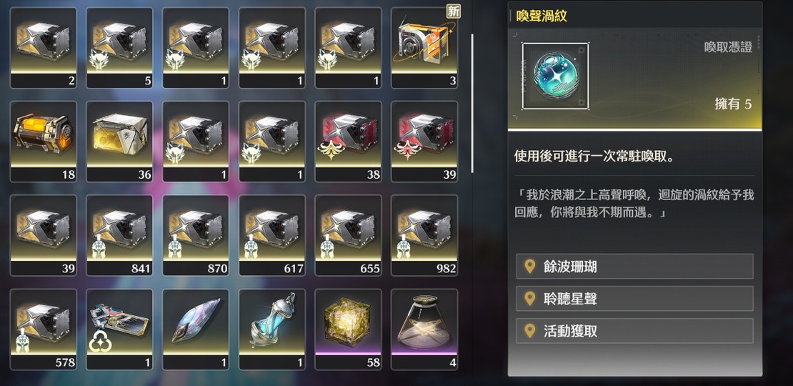Select the silver chest with count 982
This screenshot has height=386, width=793.
pyautogui.click(x=424, y=235)
